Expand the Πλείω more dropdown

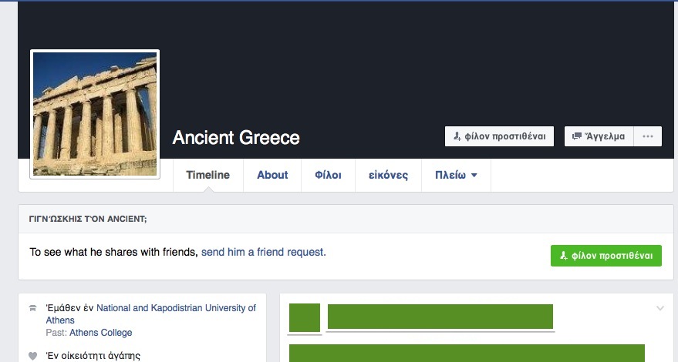pyautogui.click(x=456, y=175)
